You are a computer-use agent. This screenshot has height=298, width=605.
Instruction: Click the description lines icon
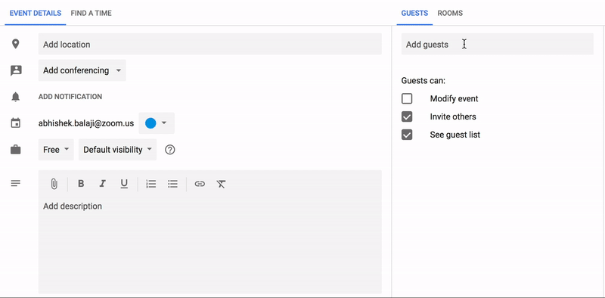click(x=15, y=183)
